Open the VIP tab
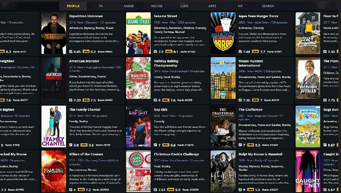341x193 pixels. (x=240, y=6)
